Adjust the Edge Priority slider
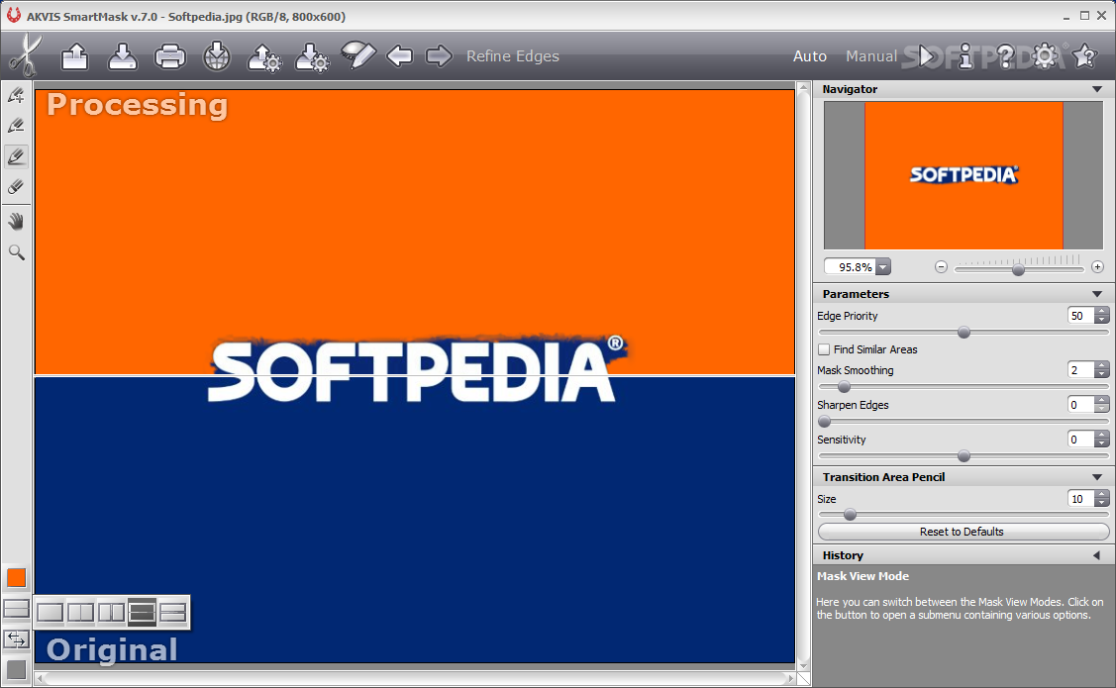1116x688 pixels. click(964, 333)
